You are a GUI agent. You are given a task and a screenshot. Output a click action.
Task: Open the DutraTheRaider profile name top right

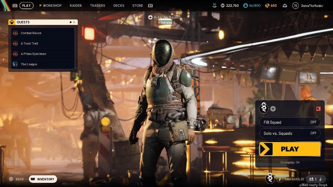coord(312,5)
